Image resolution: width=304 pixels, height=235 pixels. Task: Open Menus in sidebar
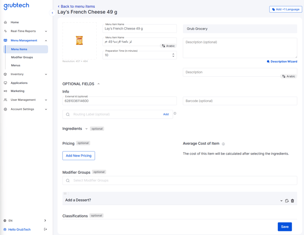coord(16,65)
